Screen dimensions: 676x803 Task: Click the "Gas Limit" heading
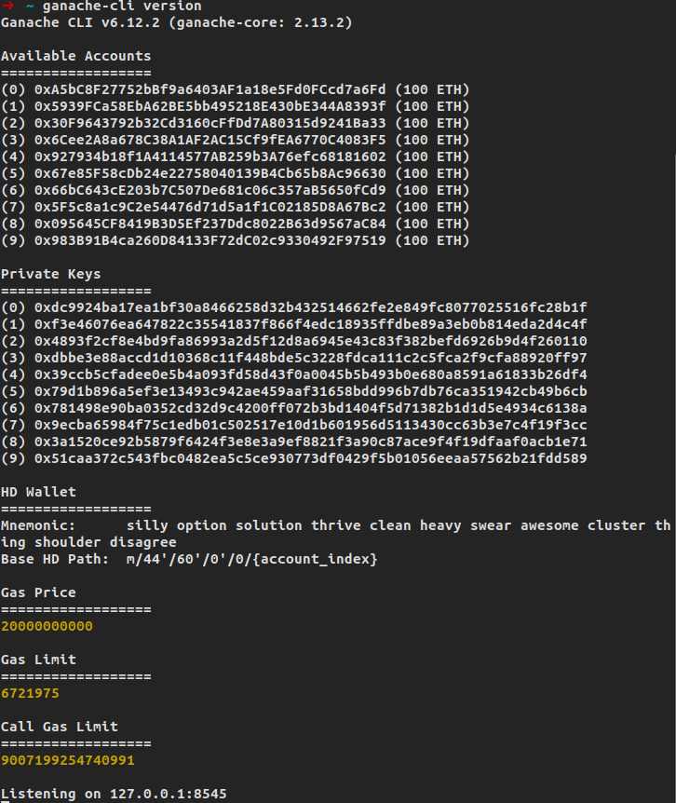coord(38,660)
